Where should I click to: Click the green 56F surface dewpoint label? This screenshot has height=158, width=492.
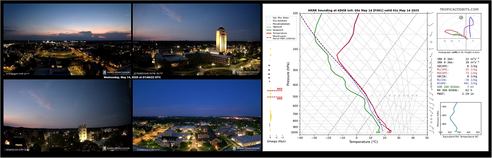coord(378,132)
